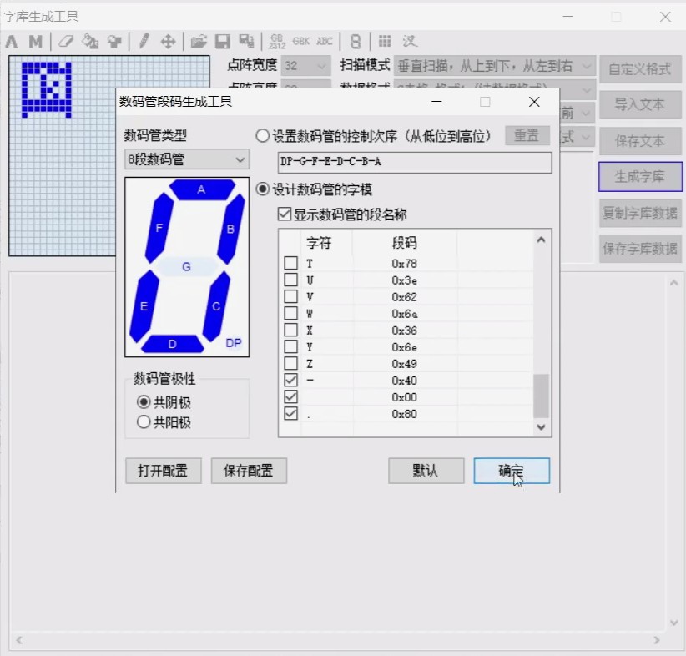Image resolution: width=686 pixels, height=656 pixels.
Task: Toggle segment C on the digit display
Action: [216, 306]
